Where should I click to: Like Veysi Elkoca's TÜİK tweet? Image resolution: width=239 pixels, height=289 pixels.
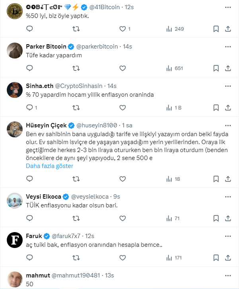point(122,218)
